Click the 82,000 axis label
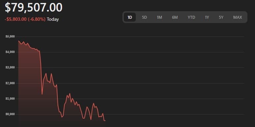This screenshot has height=127, width=255. pyautogui.click(x=10, y=83)
